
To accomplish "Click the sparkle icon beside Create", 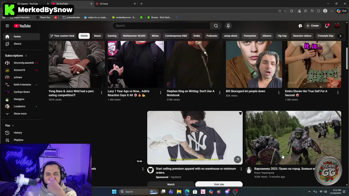I will (300, 26).
